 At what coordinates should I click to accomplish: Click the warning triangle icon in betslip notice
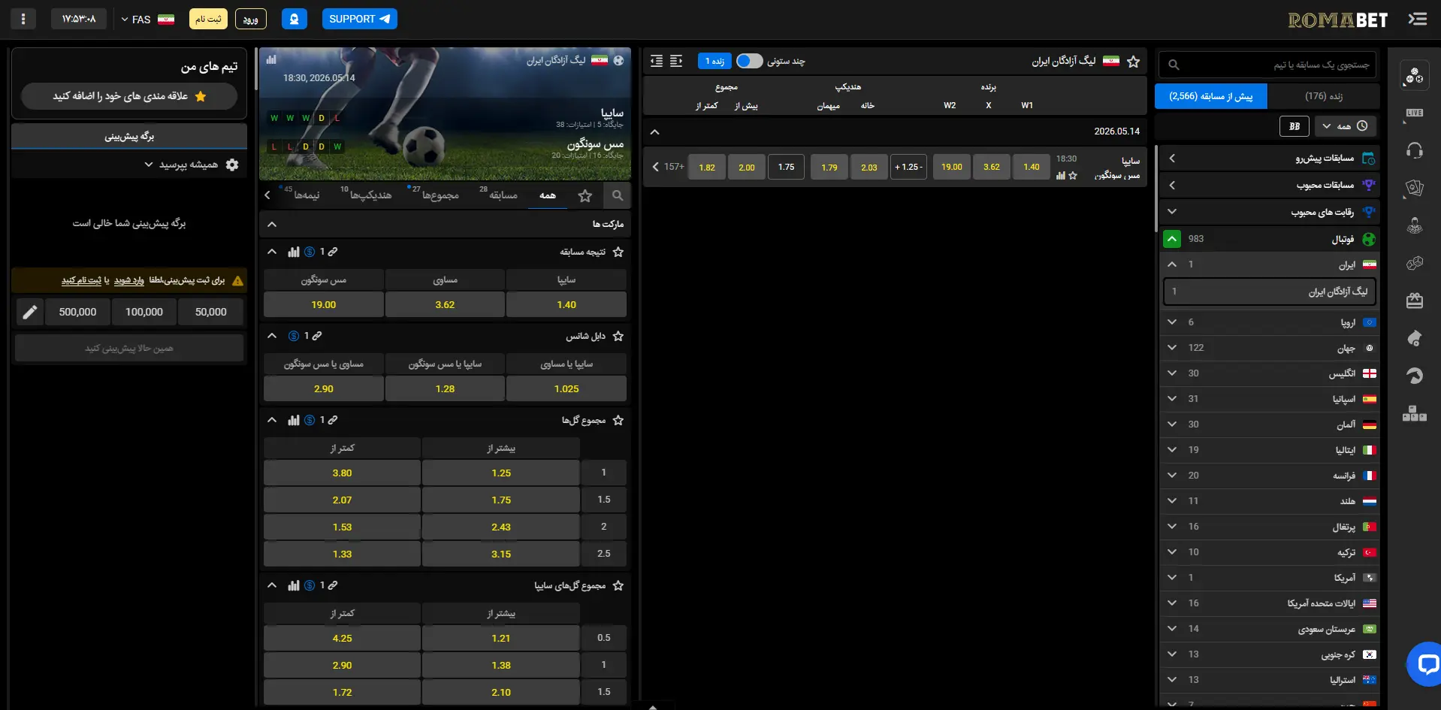point(237,281)
